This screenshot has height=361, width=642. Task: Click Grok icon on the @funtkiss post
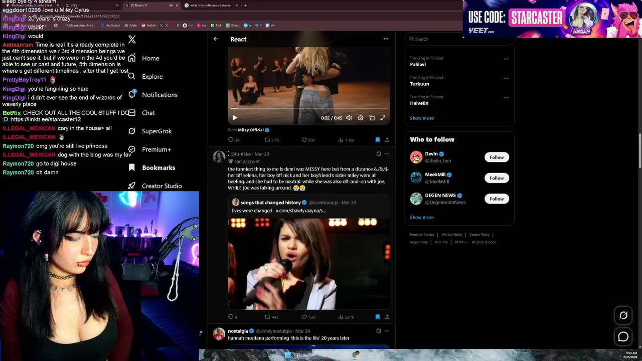379,154
